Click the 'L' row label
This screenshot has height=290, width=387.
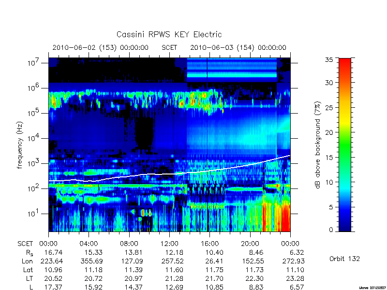tap(31, 287)
